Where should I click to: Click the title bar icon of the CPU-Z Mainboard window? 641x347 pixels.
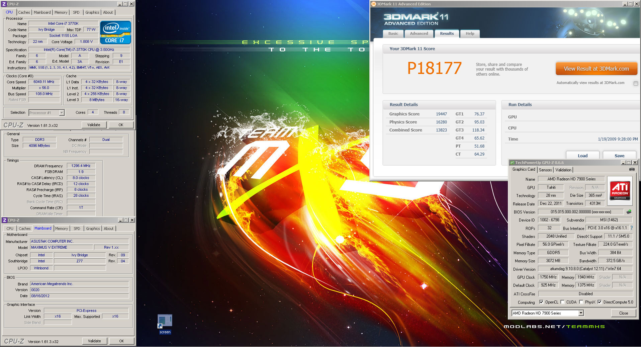coord(5,220)
